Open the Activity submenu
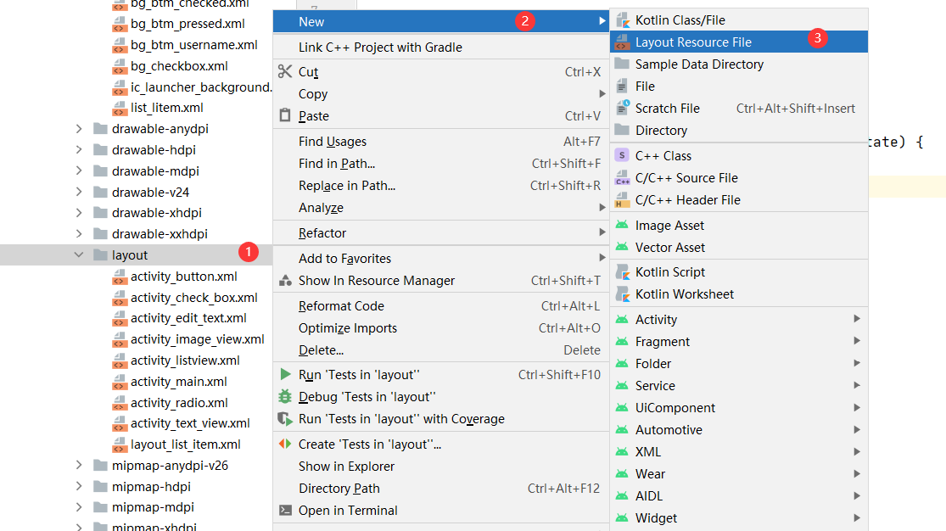The width and height of the screenshot is (946, 531). click(x=656, y=320)
